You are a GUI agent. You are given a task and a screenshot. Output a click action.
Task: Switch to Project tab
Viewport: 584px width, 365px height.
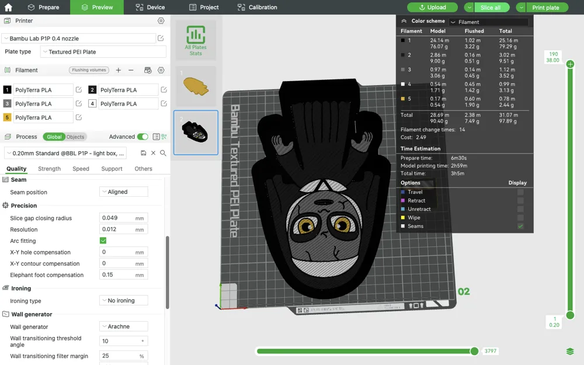(x=204, y=7)
